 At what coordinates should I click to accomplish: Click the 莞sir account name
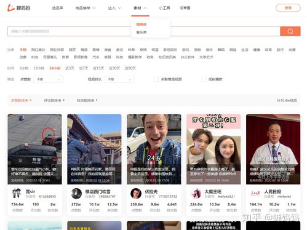[x=30, y=191]
